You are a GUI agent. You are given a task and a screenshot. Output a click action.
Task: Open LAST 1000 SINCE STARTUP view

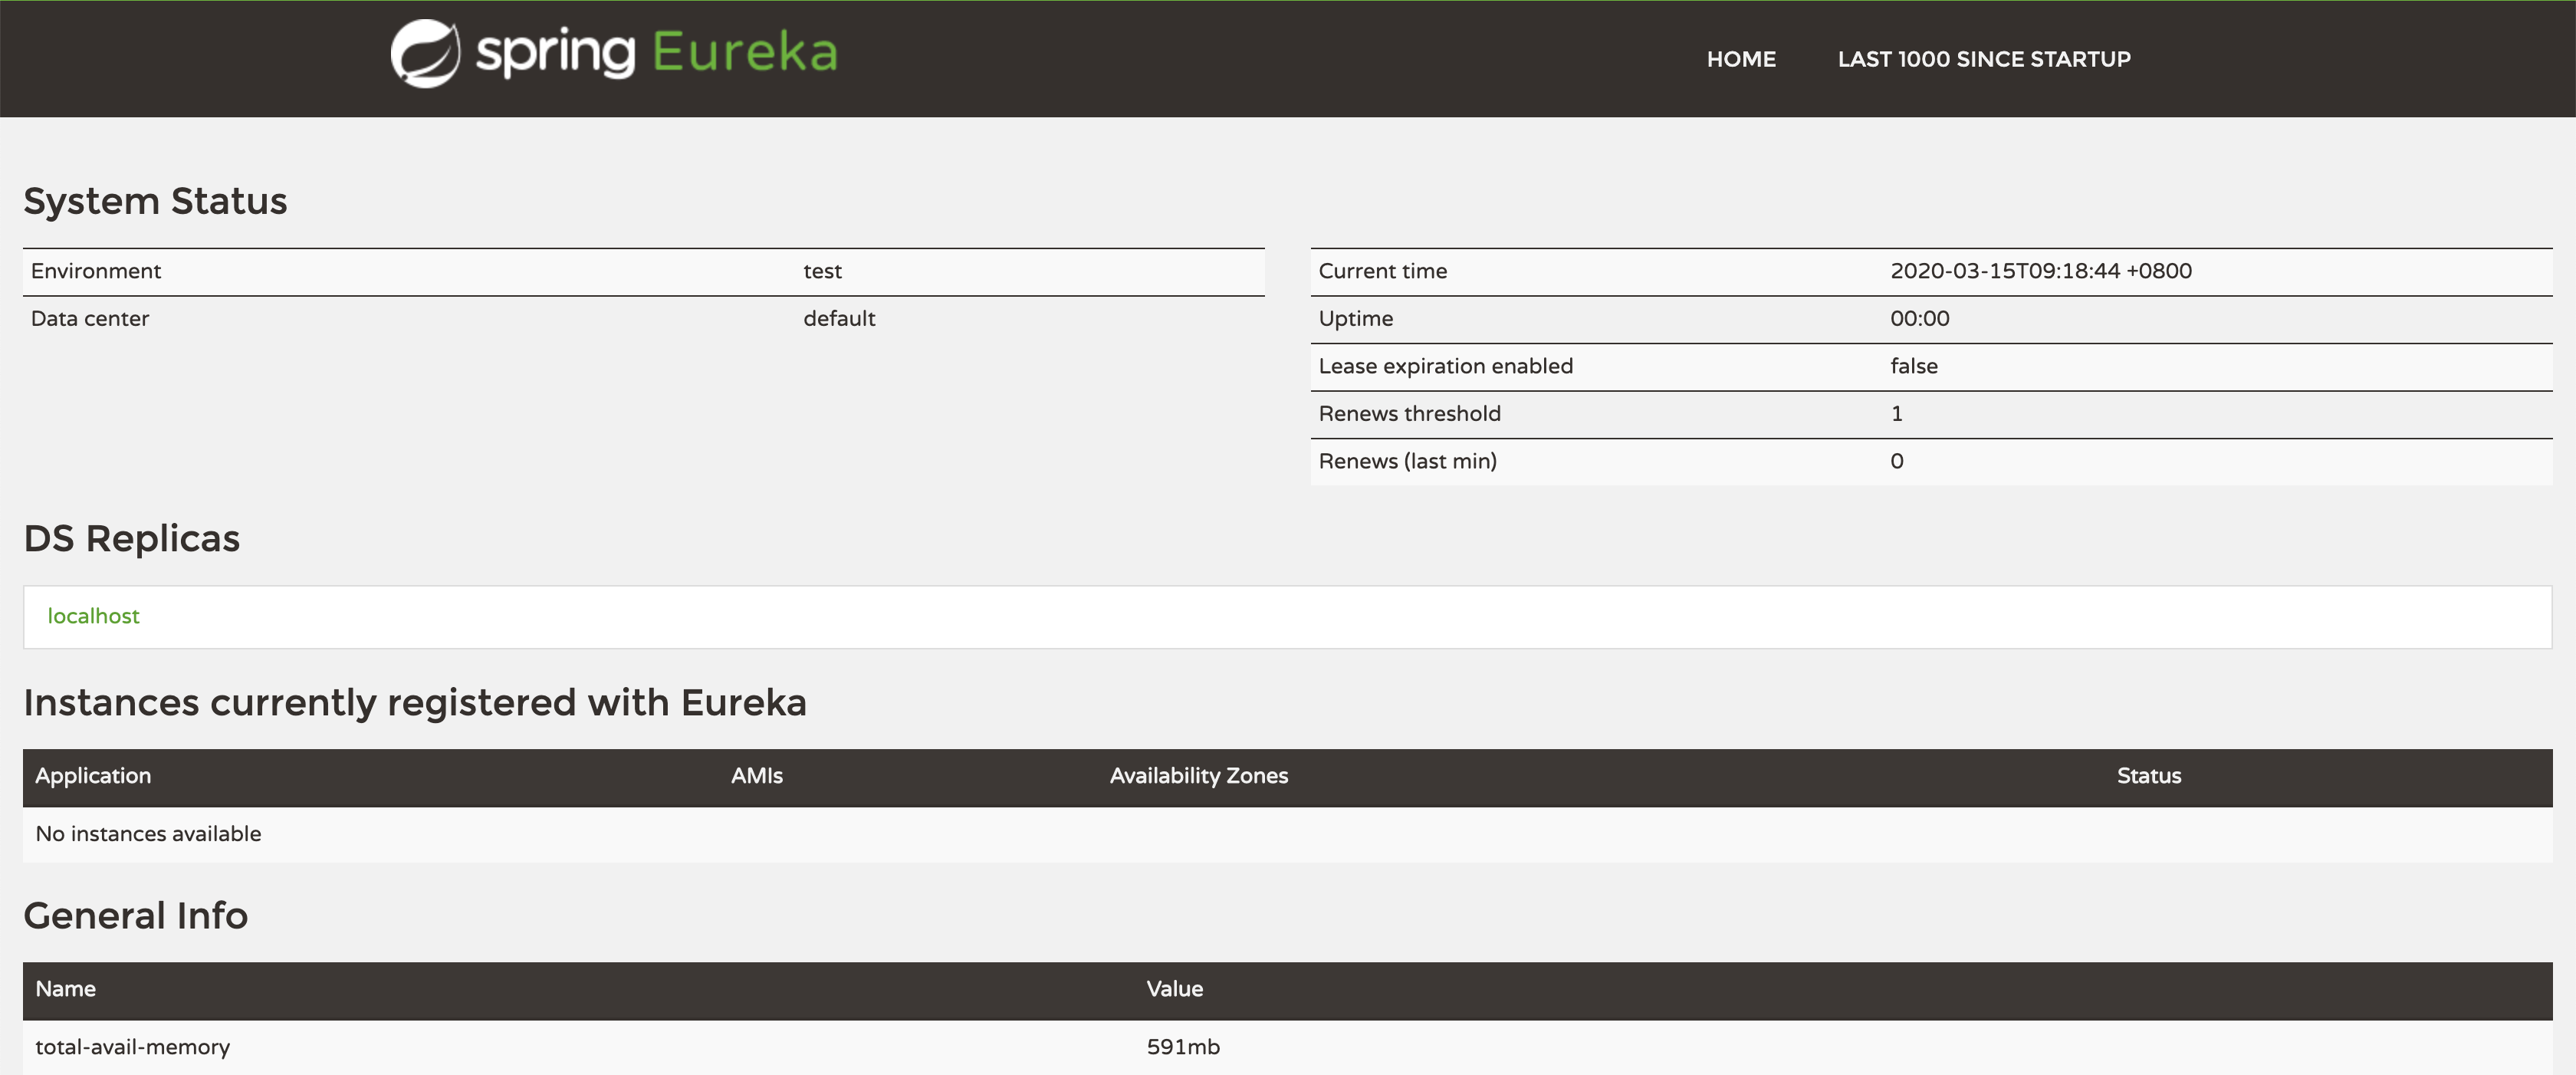[1983, 58]
